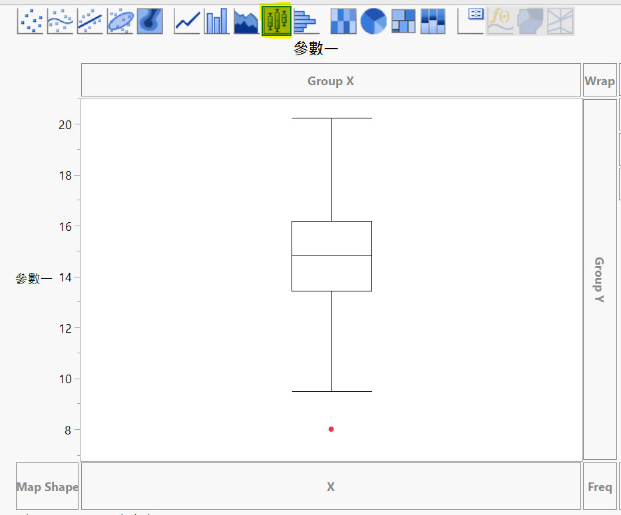
Task: Choose the Heatmap element icon
Action: [343, 21]
